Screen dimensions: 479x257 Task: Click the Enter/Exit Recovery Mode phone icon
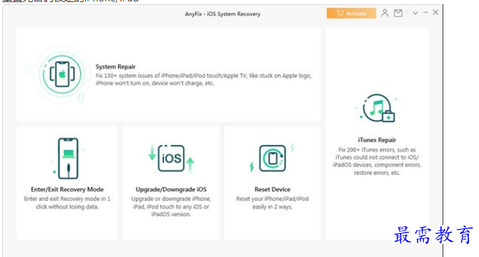(x=68, y=158)
